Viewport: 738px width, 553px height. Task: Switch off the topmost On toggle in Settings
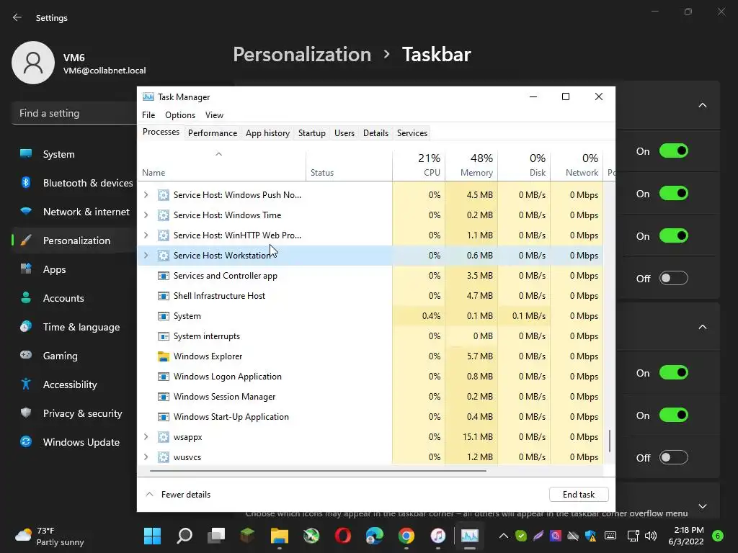click(674, 151)
